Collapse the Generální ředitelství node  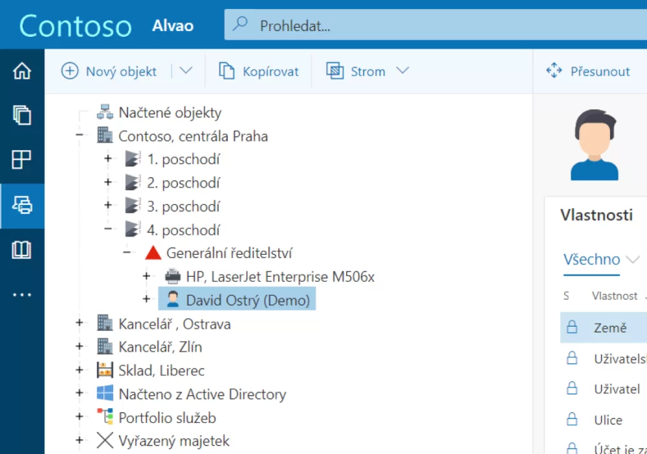coord(127,253)
